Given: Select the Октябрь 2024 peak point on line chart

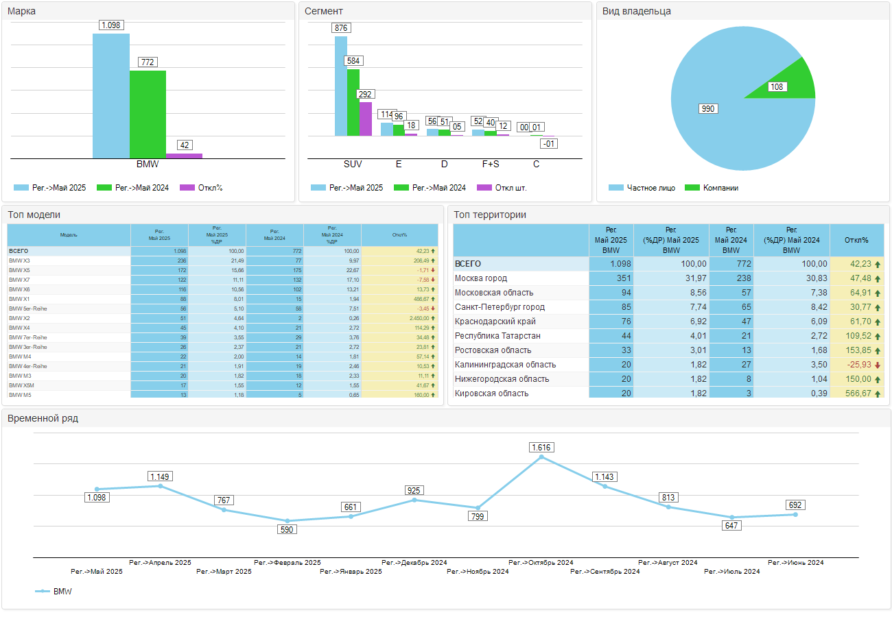Looking at the screenshot, I should [541, 457].
